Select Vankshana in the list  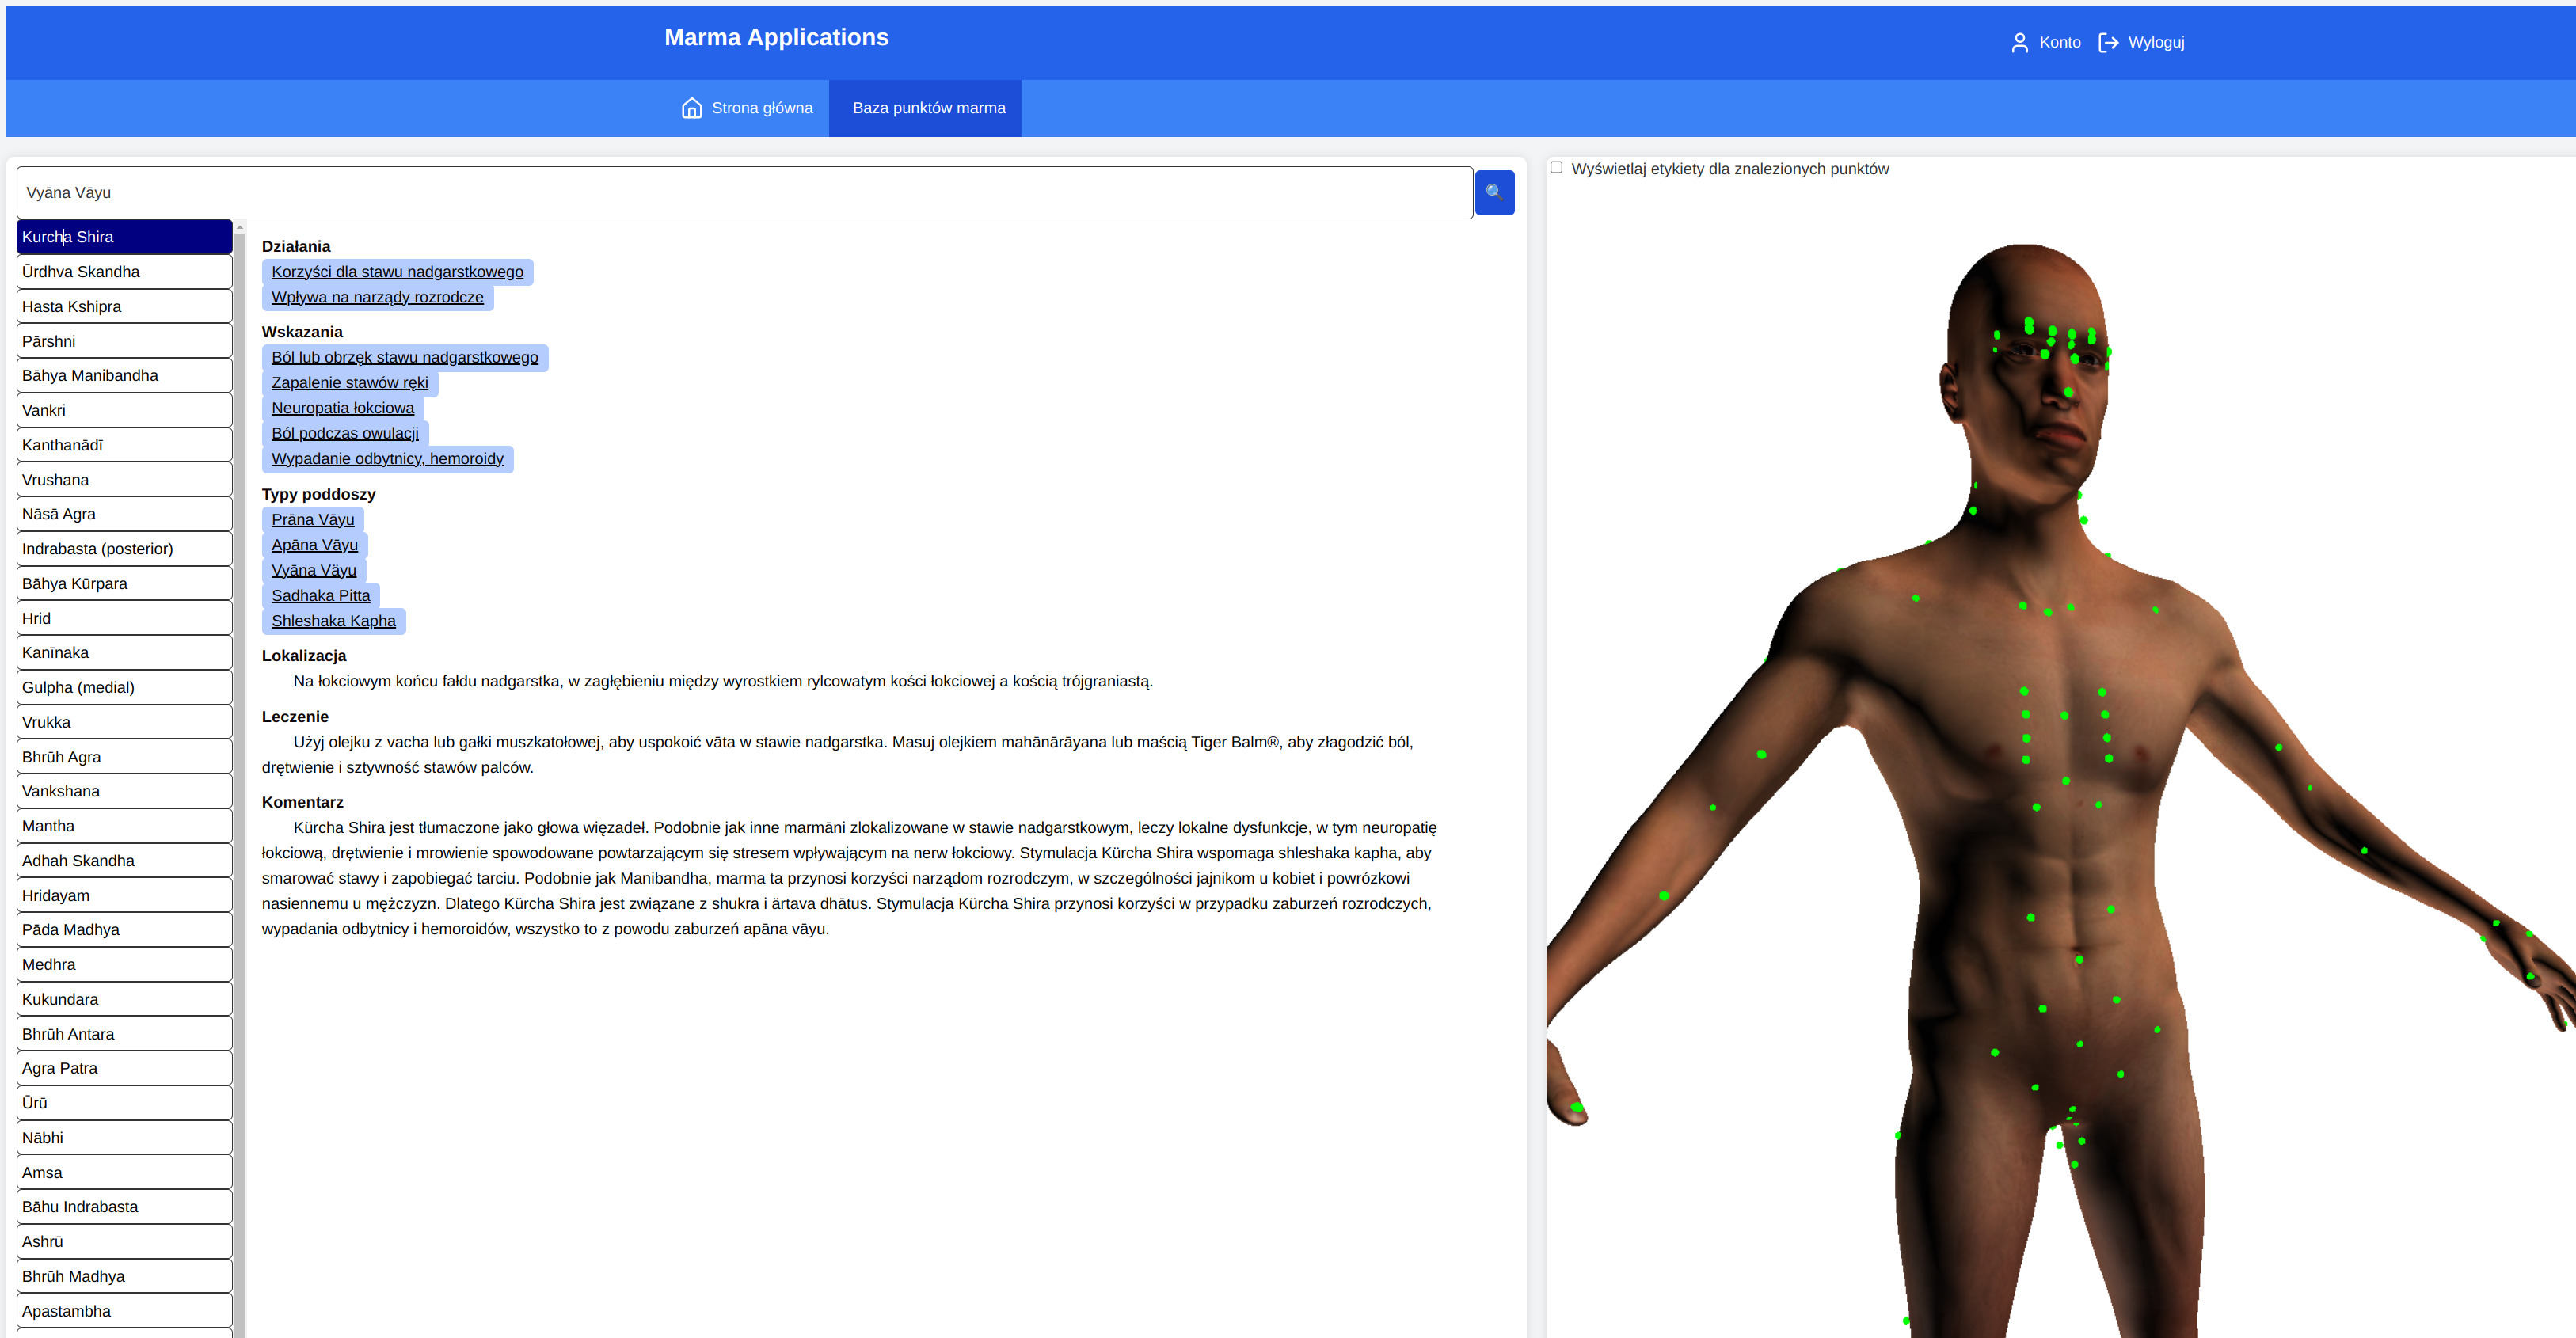point(124,792)
